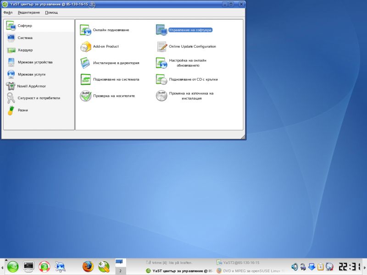367x275 pixels.
Task: Launch Проверка на носителите module
Action: (x=107, y=96)
